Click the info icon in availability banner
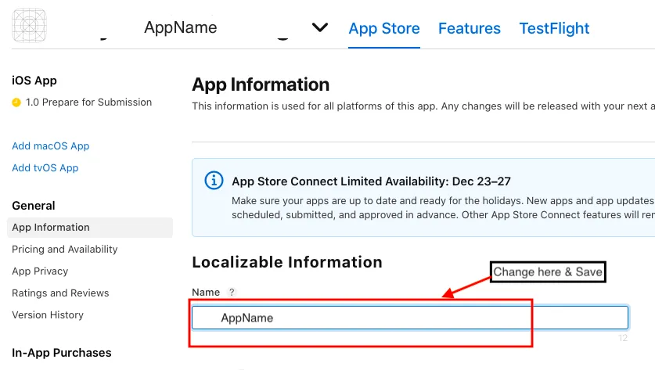The image size is (655, 370). 214,181
